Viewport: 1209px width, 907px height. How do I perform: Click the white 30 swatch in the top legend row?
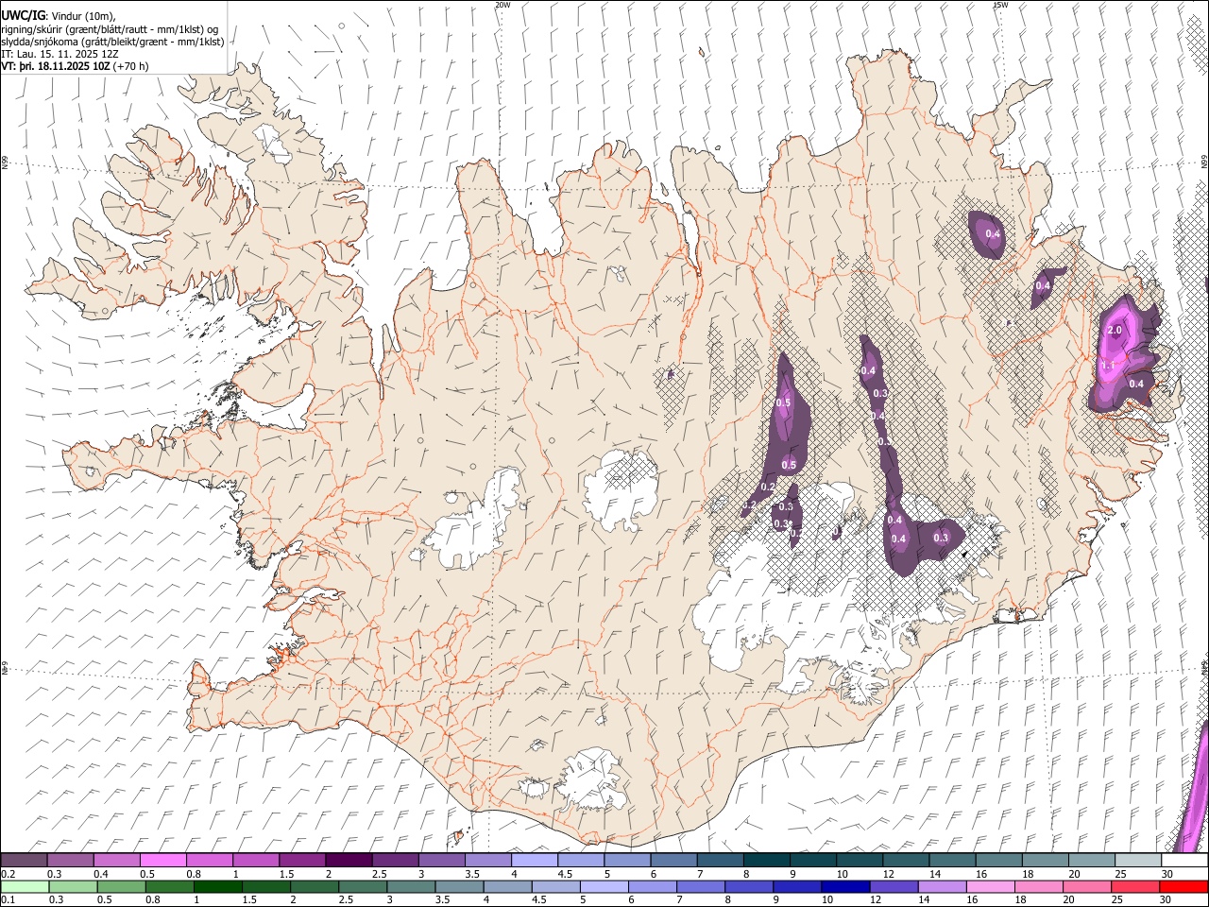pyautogui.click(x=1185, y=861)
